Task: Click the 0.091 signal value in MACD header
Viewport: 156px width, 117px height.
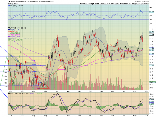Action: 33,94
